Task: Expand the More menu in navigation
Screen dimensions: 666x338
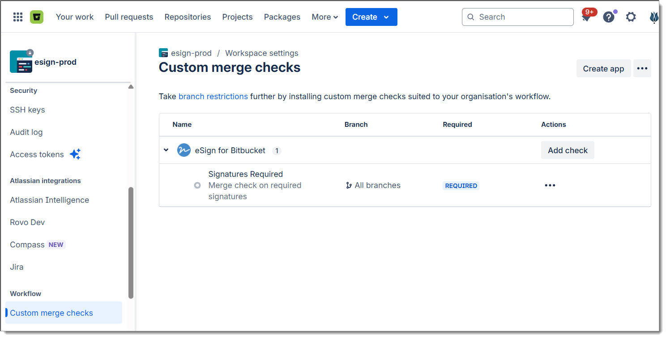Action: [x=324, y=17]
